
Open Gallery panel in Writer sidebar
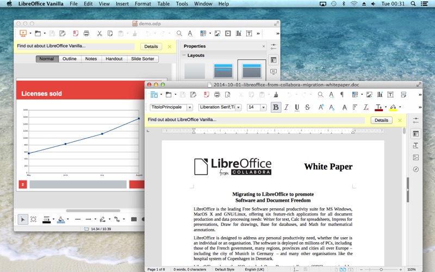(x=415, y=157)
